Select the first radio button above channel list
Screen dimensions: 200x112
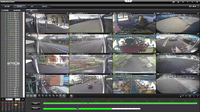2,10
